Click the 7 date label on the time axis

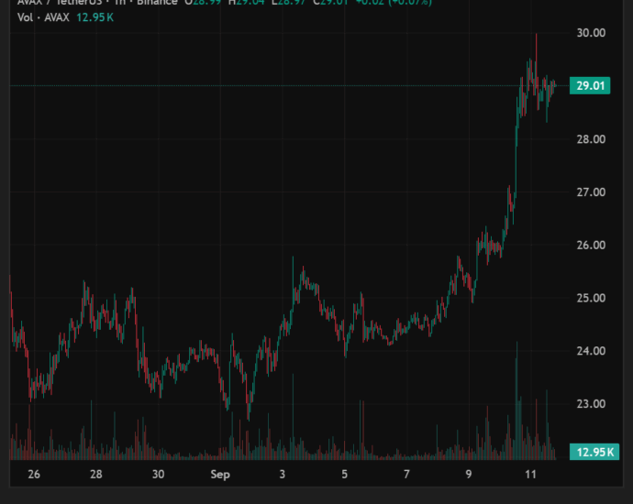(x=406, y=475)
